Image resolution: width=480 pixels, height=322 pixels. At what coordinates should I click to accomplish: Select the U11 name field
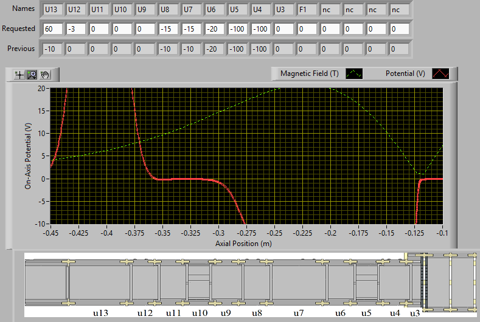point(99,10)
